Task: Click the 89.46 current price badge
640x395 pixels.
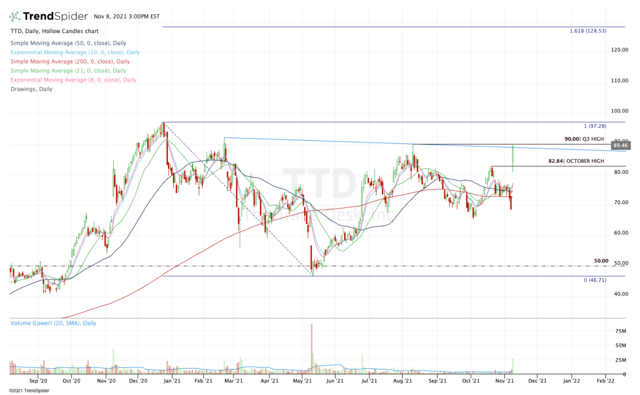Action: [x=620, y=145]
